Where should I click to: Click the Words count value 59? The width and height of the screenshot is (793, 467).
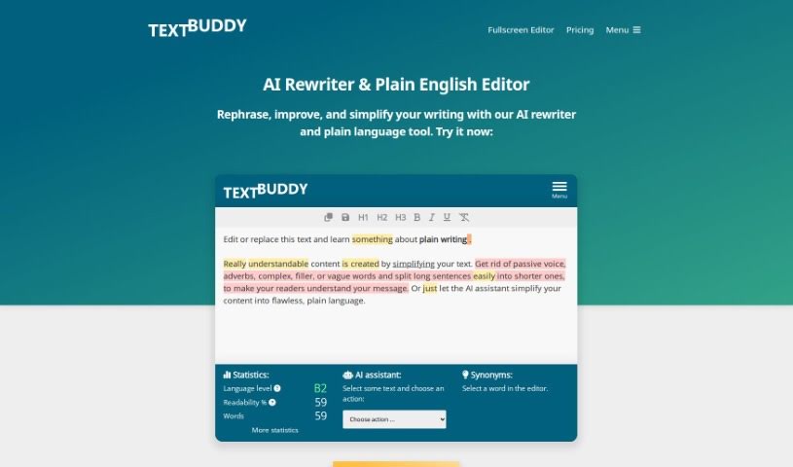point(321,415)
